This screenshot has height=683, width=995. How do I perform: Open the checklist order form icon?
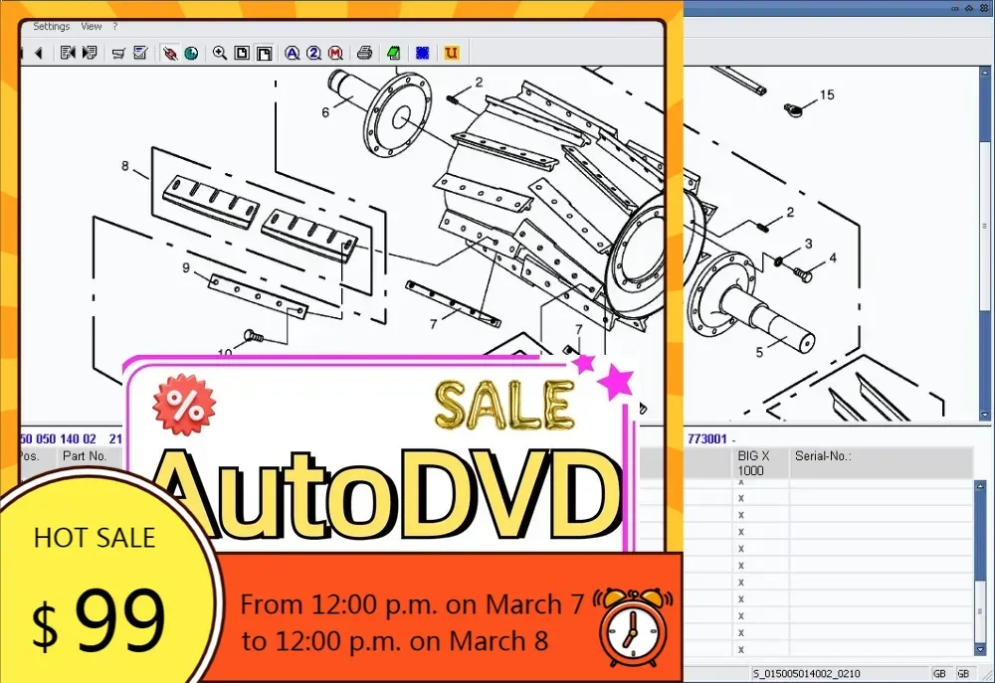pos(140,54)
